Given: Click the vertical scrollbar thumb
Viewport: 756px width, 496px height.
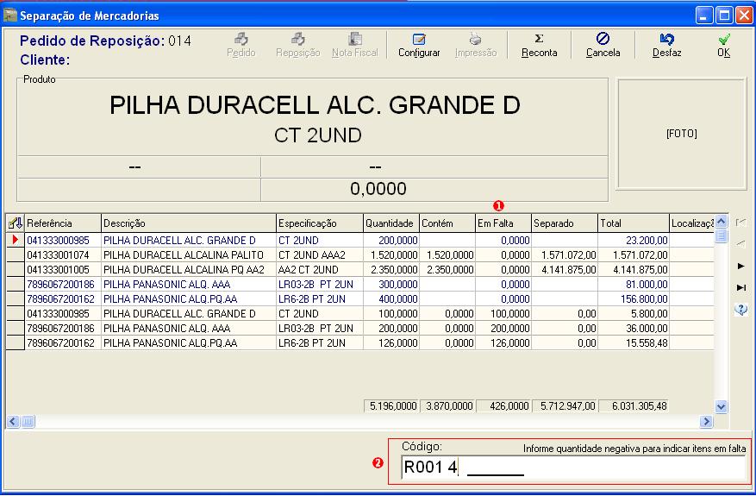Looking at the screenshot, I should 721,236.
